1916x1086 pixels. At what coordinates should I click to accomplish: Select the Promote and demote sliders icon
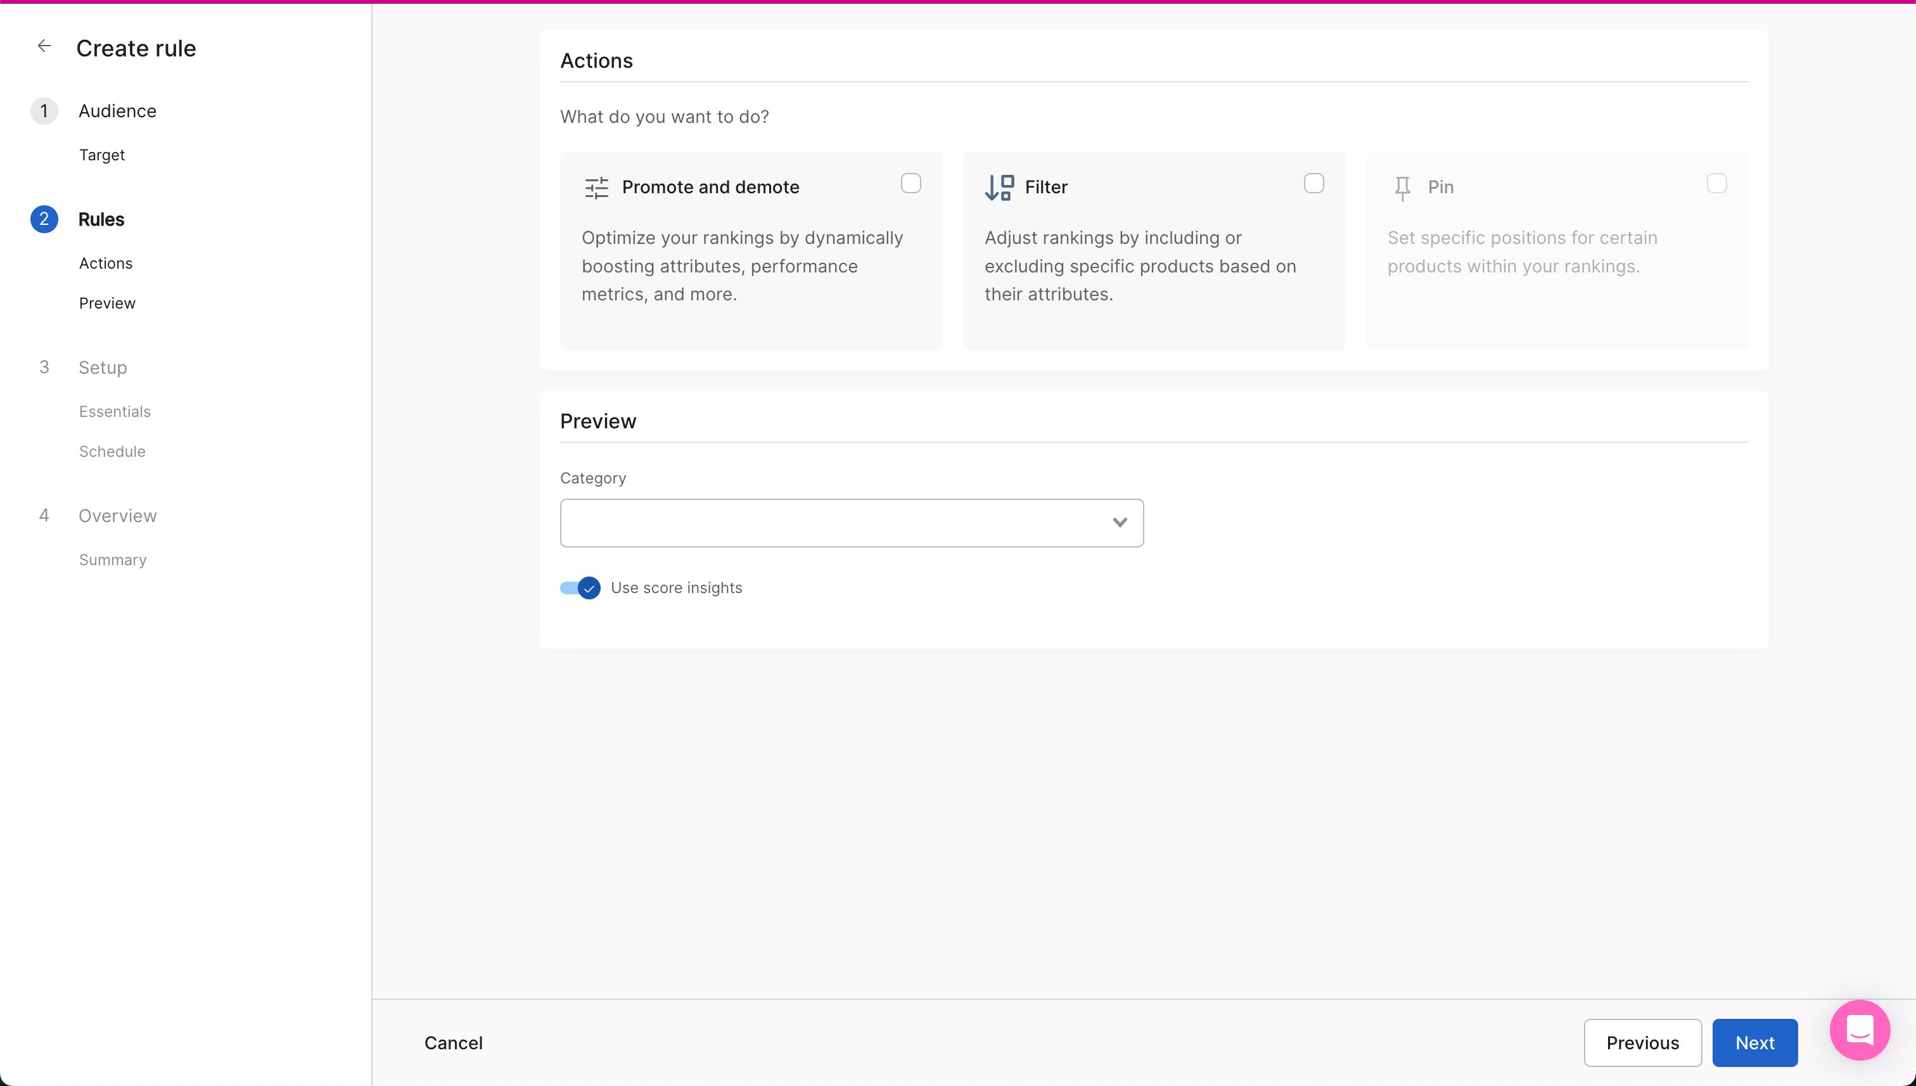595,187
